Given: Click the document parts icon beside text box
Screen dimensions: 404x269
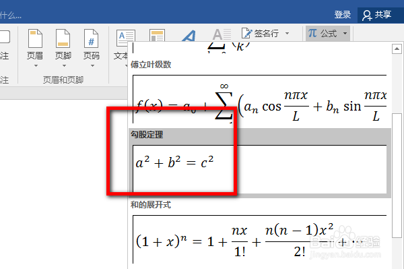Looking at the screenshot, I should tap(157, 35).
